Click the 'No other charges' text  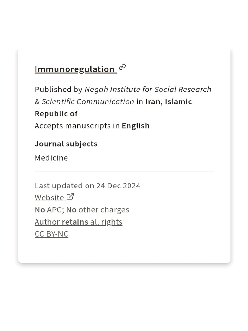(x=98, y=210)
